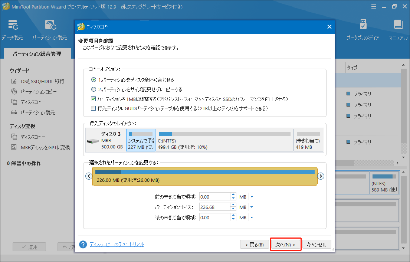The height and width of the screenshot is (262, 410).
Task: Open unit dropdown for パーティションサイズ
Action: click(252, 207)
